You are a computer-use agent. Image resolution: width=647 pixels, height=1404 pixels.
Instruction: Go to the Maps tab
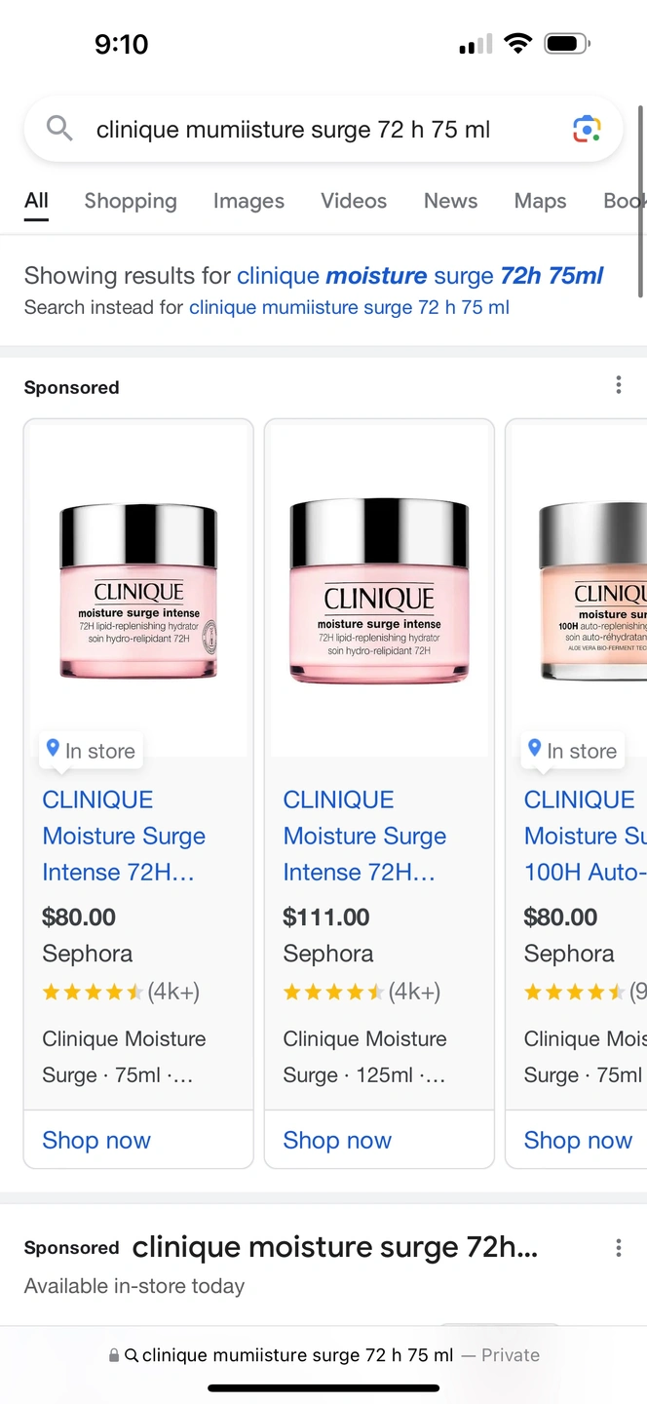(x=540, y=201)
